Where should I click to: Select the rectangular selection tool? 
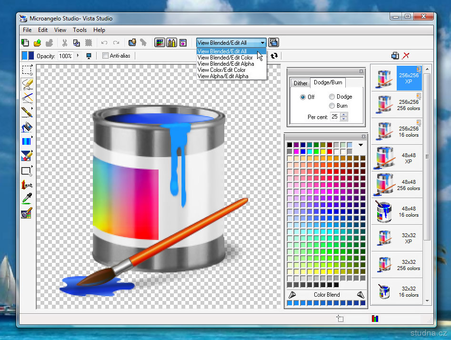(x=27, y=70)
